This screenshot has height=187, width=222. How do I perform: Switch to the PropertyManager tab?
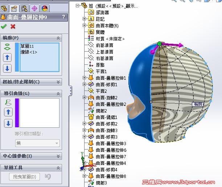coord(14,8)
